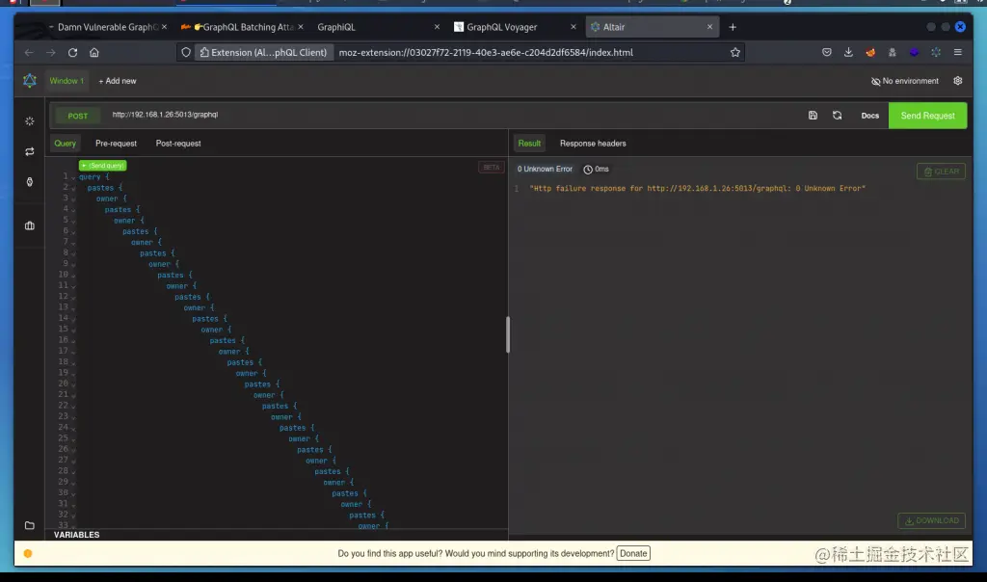Image resolution: width=987 pixels, height=582 pixels.
Task: Click the orange fox extension icon
Action: click(870, 53)
